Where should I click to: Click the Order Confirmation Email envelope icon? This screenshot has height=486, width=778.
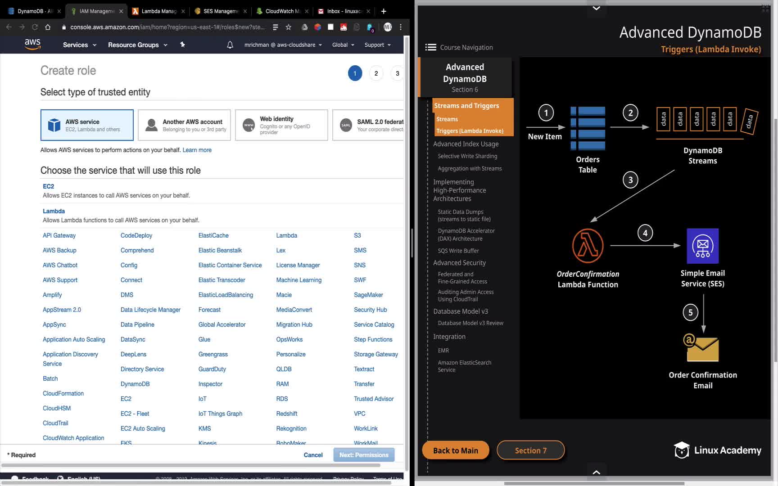(701, 347)
